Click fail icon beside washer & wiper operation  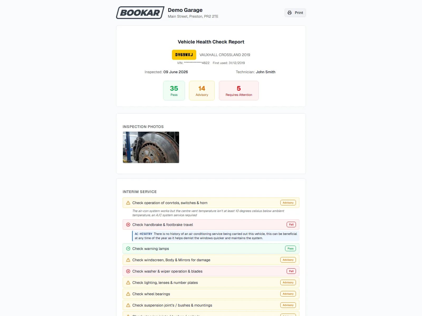[x=128, y=271]
